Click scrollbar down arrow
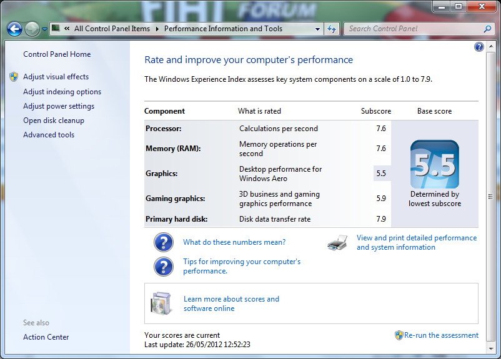This screenshot has height=359, width=501. pos(491,348)
